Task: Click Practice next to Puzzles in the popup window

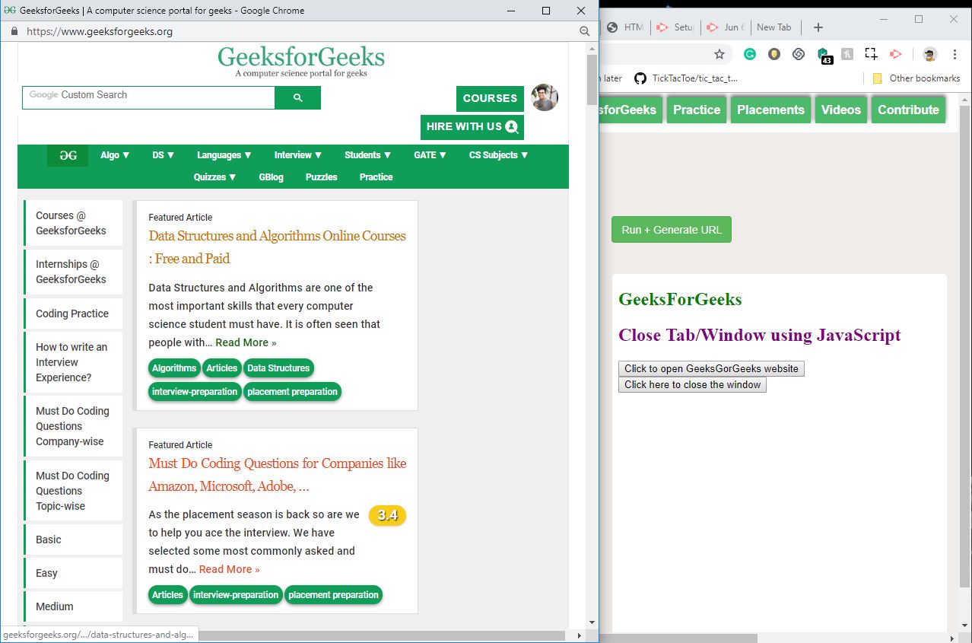Action: pos(376,177)
